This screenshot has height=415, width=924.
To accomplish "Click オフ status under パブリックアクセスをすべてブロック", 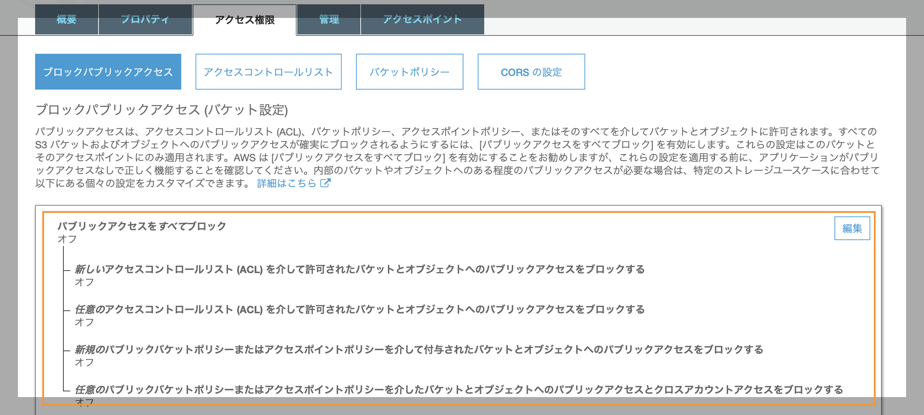I will point(67,239).
